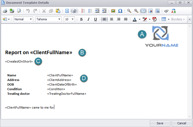
Task: Open the Omega insert symbol tool
Action: coord(120,11)
